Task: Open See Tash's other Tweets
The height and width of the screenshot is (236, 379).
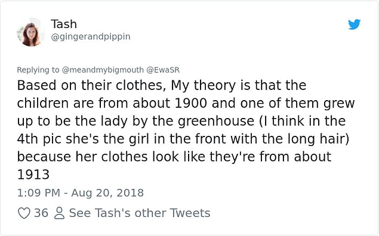Action: tap(140, 213)
